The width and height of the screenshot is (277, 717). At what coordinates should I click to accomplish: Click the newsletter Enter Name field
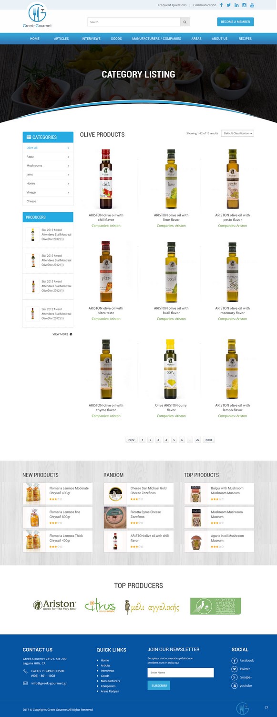pyautogui.click(x=181, y=673)
